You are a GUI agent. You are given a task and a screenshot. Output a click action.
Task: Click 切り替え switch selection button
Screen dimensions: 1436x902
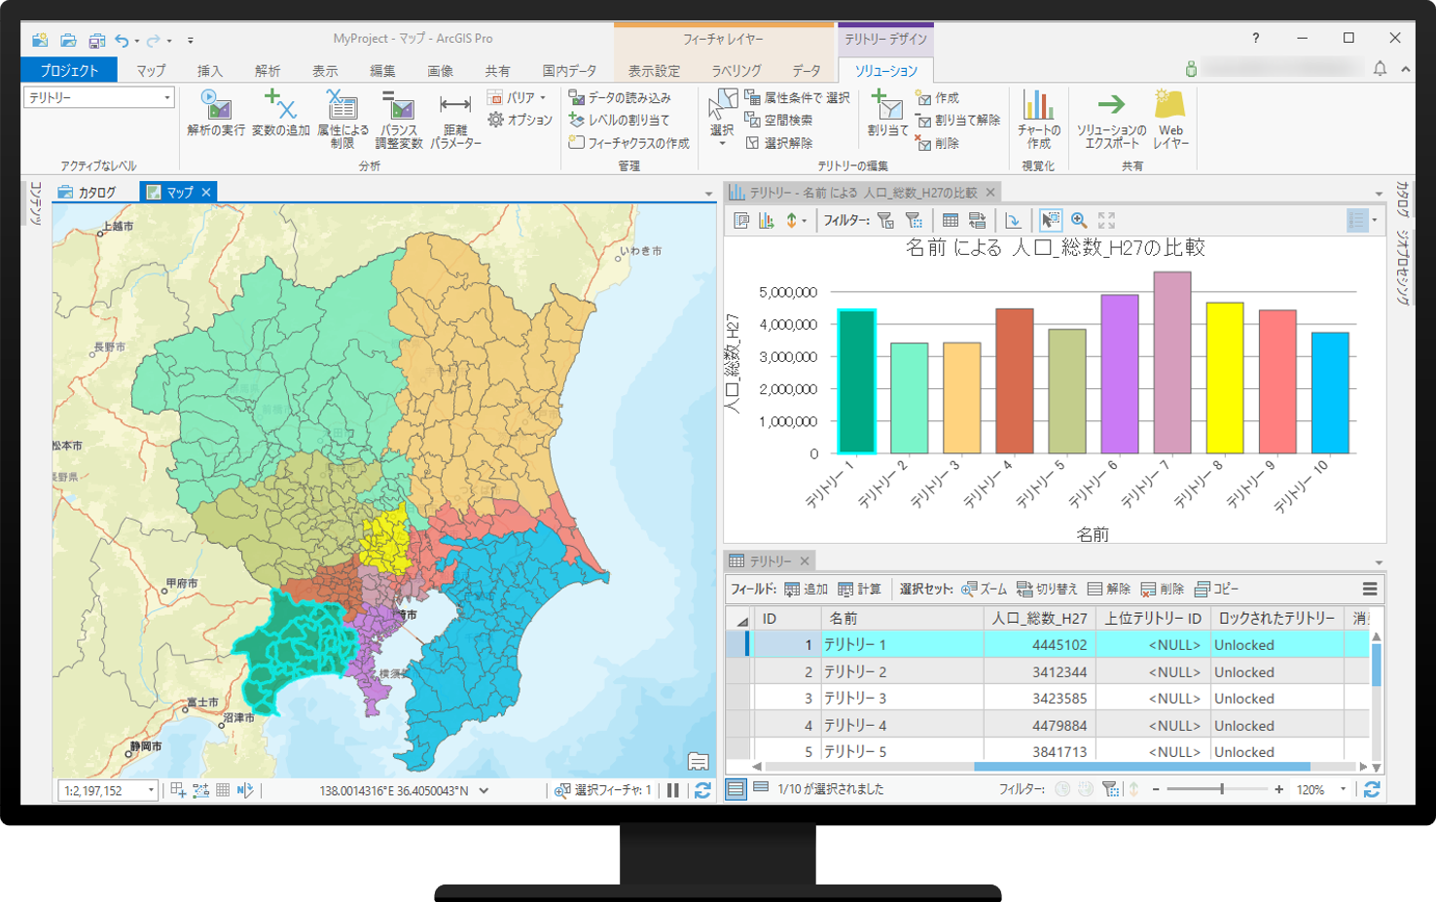click(x=1048, y=589)
